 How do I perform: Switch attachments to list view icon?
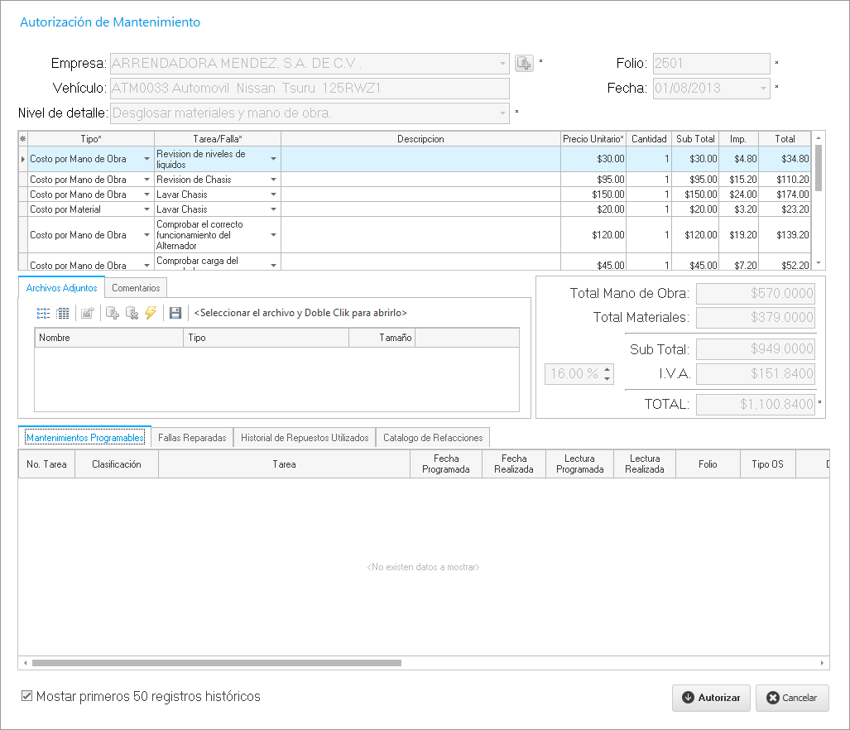[x=43, y=313]
